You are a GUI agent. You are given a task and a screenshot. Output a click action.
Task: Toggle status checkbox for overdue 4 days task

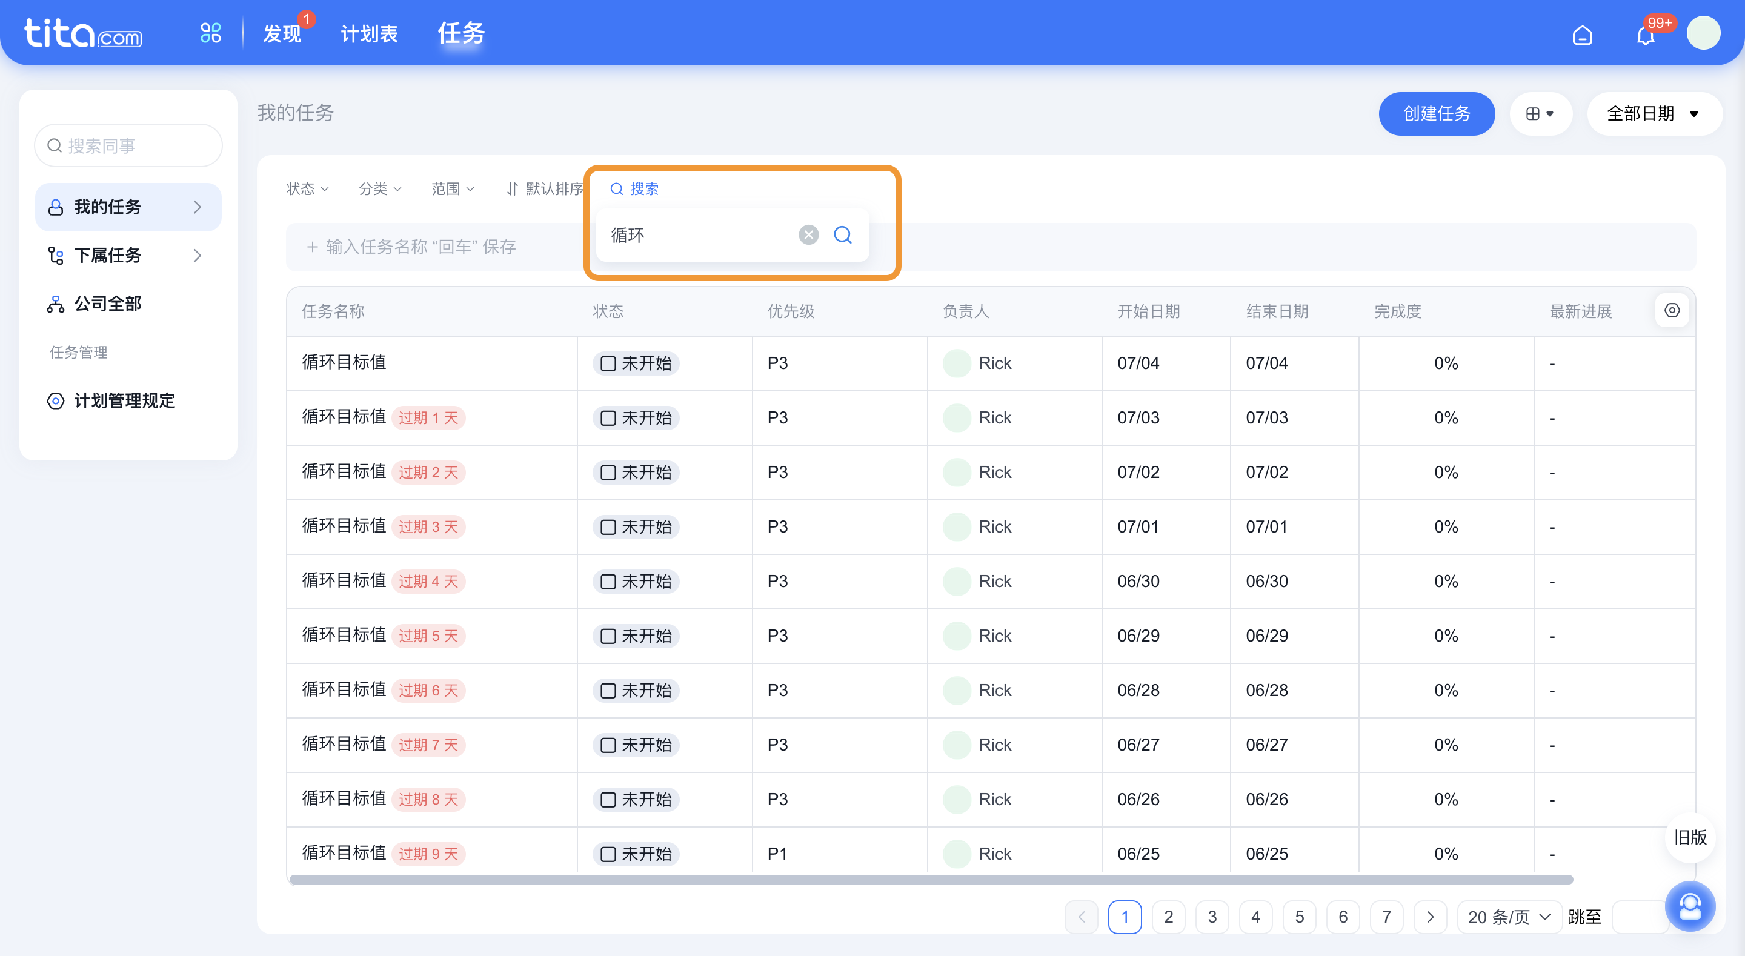tap(608, 582)
